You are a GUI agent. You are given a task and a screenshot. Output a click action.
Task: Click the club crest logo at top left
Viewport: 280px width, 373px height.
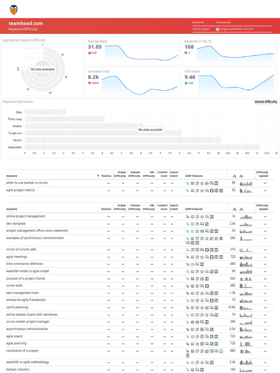click(14, 10)
